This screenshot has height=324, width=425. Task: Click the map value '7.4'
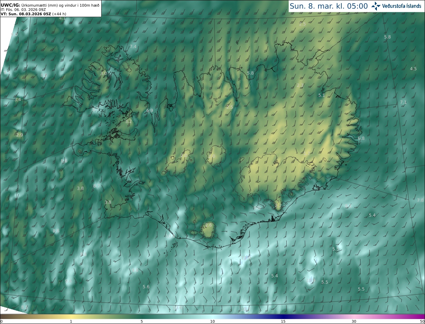coord(133,47)
